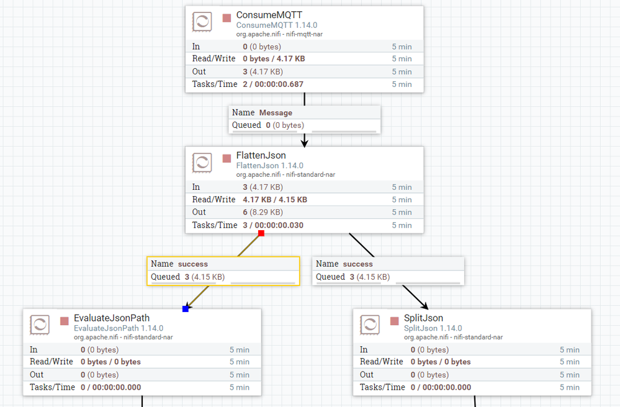Click the SplitJson processor title

click(x=423, y=318)
